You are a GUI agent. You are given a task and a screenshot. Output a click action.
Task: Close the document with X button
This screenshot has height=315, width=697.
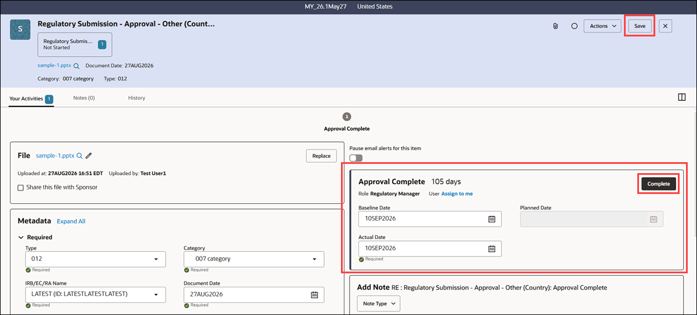click(666, 26)
